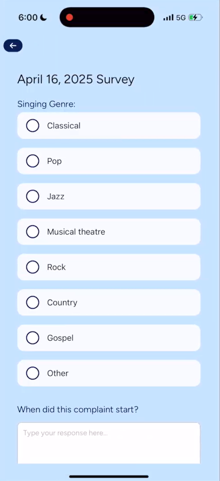Tap the 5G network indicator

tap(181, 18)
